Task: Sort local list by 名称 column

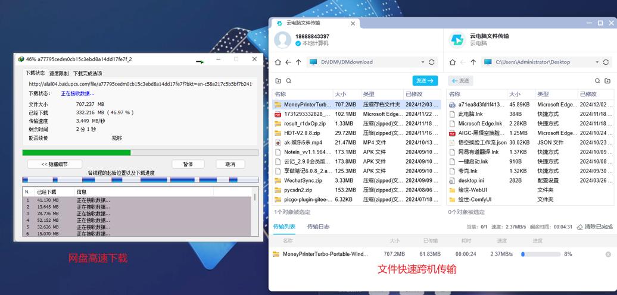Action: click(302, 95)
